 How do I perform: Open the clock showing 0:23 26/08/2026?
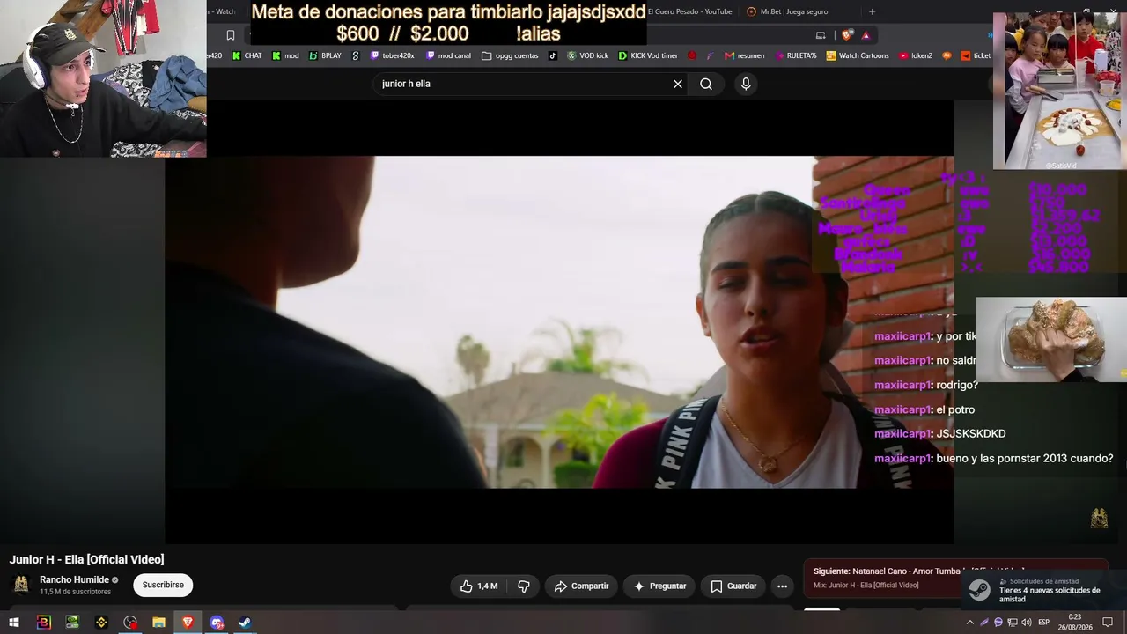click(x=1075, y=622)
